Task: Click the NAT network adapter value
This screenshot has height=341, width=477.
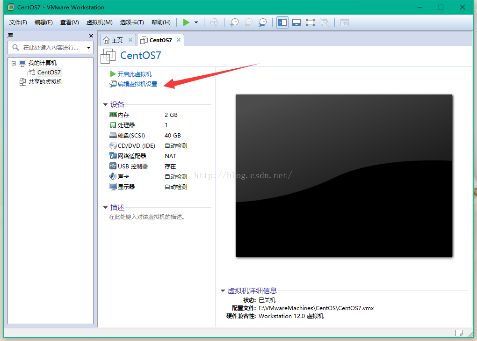Action: (170, 156)
